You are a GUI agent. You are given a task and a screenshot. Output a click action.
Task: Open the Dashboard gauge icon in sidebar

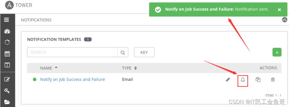(7, 31)
